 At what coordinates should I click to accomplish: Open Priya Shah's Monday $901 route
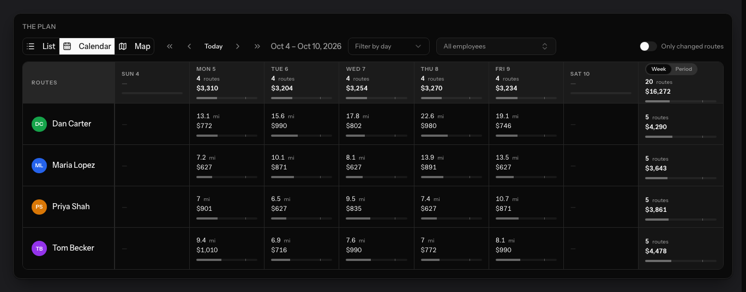pyautogui.click(x=227, y=207)
